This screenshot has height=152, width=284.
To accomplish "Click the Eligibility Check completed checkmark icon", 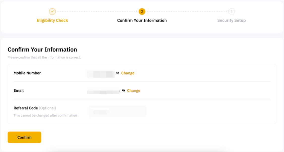I will [52, 12].
